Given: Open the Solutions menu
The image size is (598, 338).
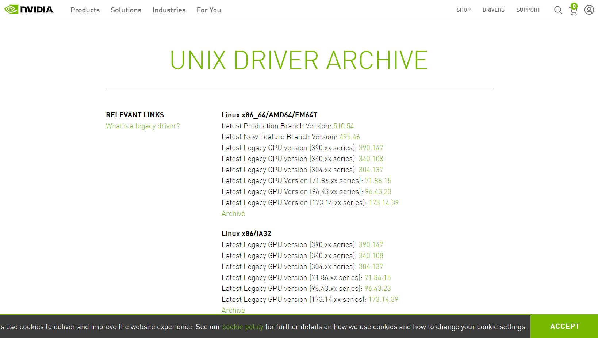Looking at the screenshot, I should tap(126, 10).
